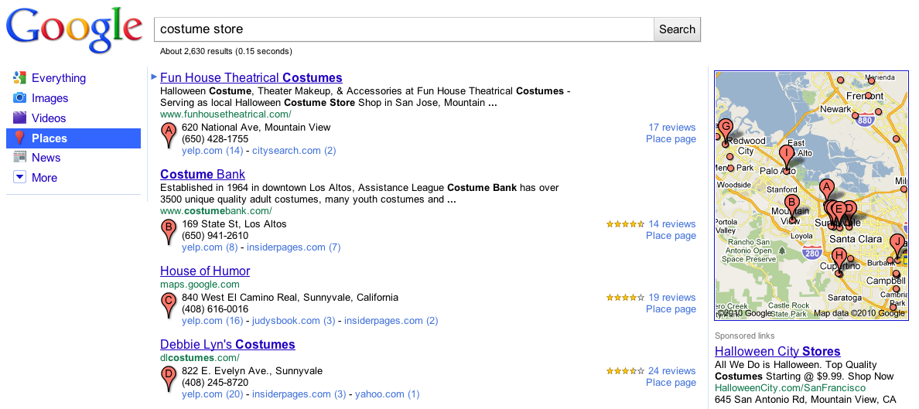Open the More search options

[44, 178]
